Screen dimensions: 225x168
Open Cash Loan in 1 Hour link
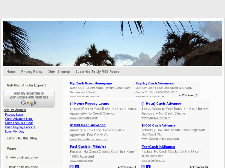click(19, 123)
